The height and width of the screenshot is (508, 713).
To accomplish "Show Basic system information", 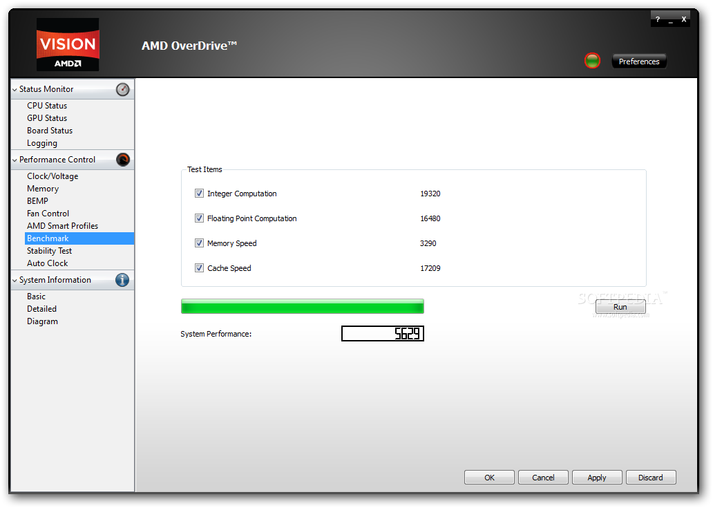I will [36, 297].
